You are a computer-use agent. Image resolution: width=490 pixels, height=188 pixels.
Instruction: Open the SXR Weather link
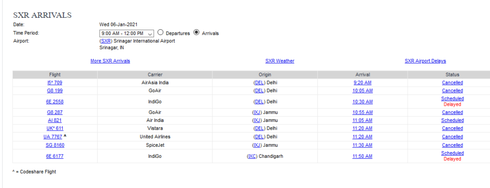point(279,61)
